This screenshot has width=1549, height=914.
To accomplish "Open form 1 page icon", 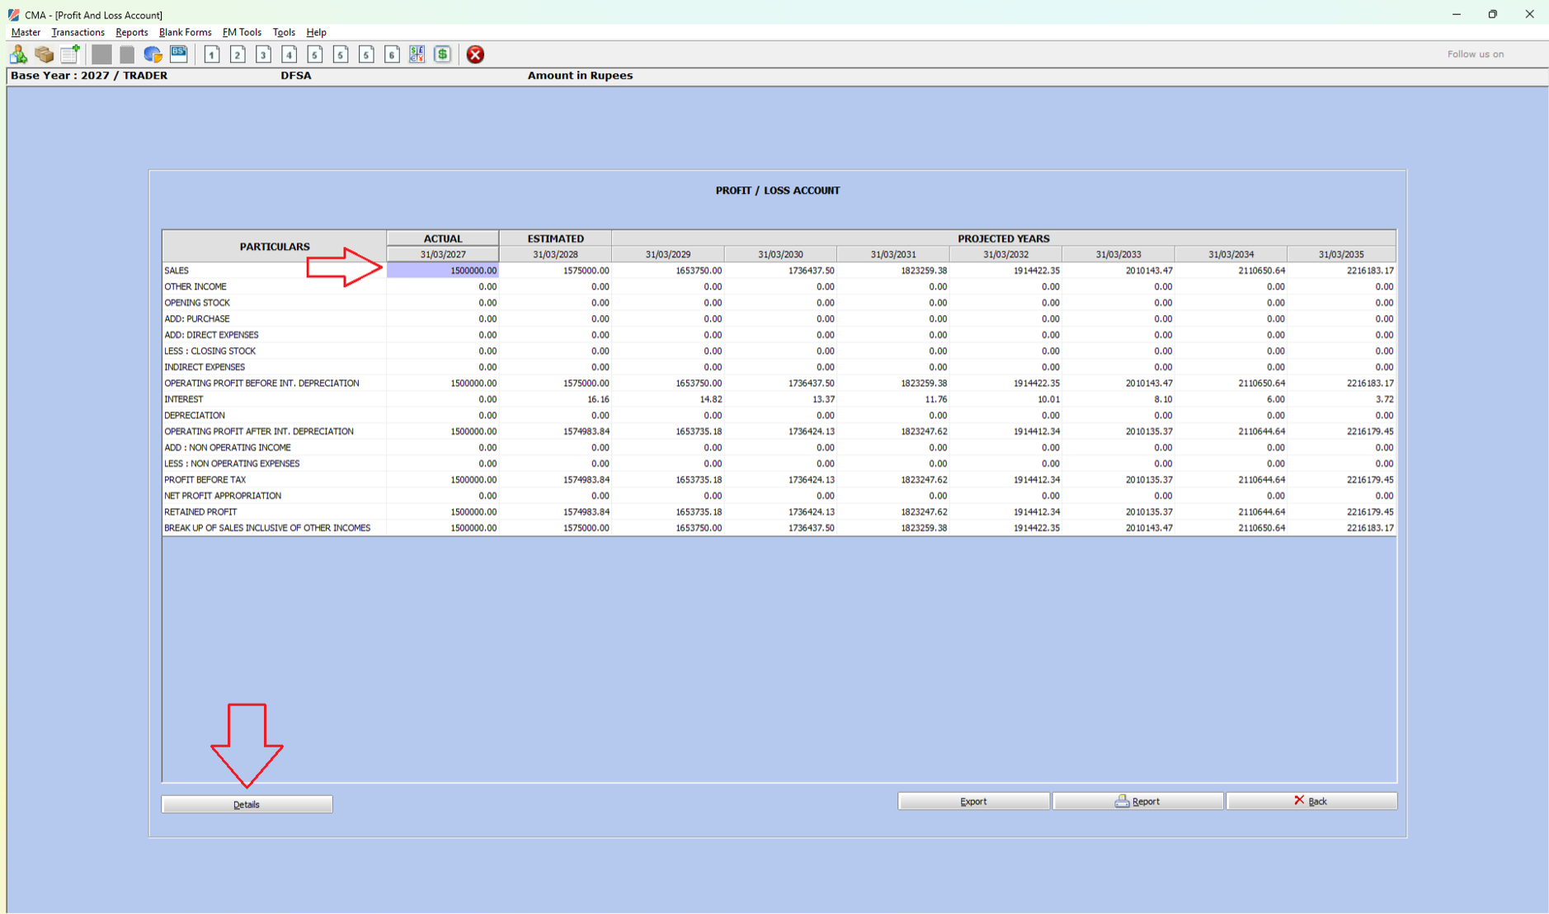I will click(212, 54).
